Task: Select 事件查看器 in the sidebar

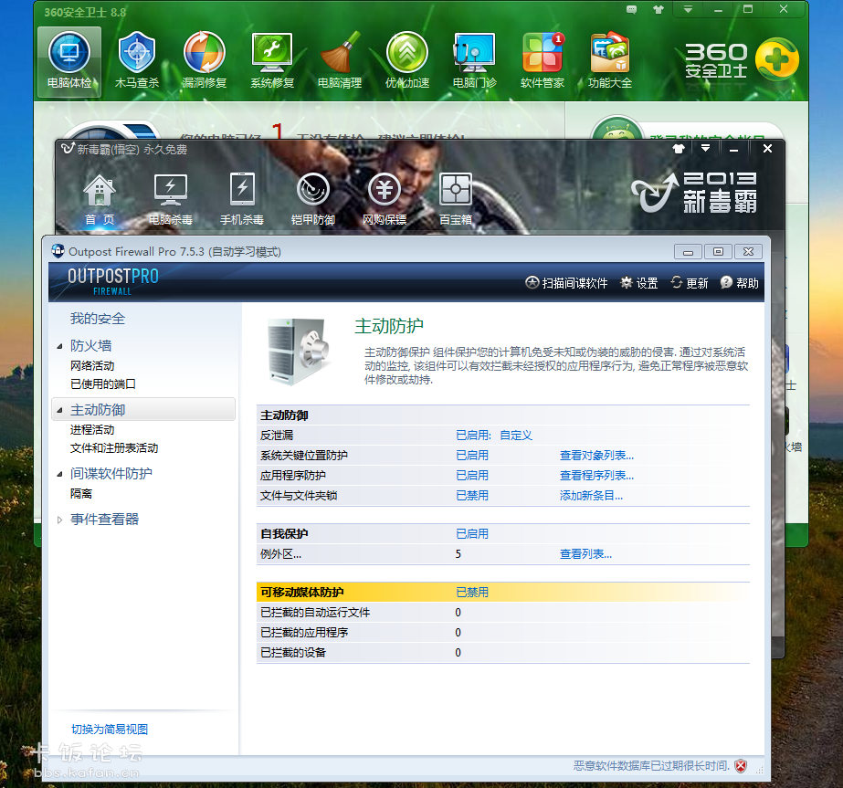Action: 104,520
